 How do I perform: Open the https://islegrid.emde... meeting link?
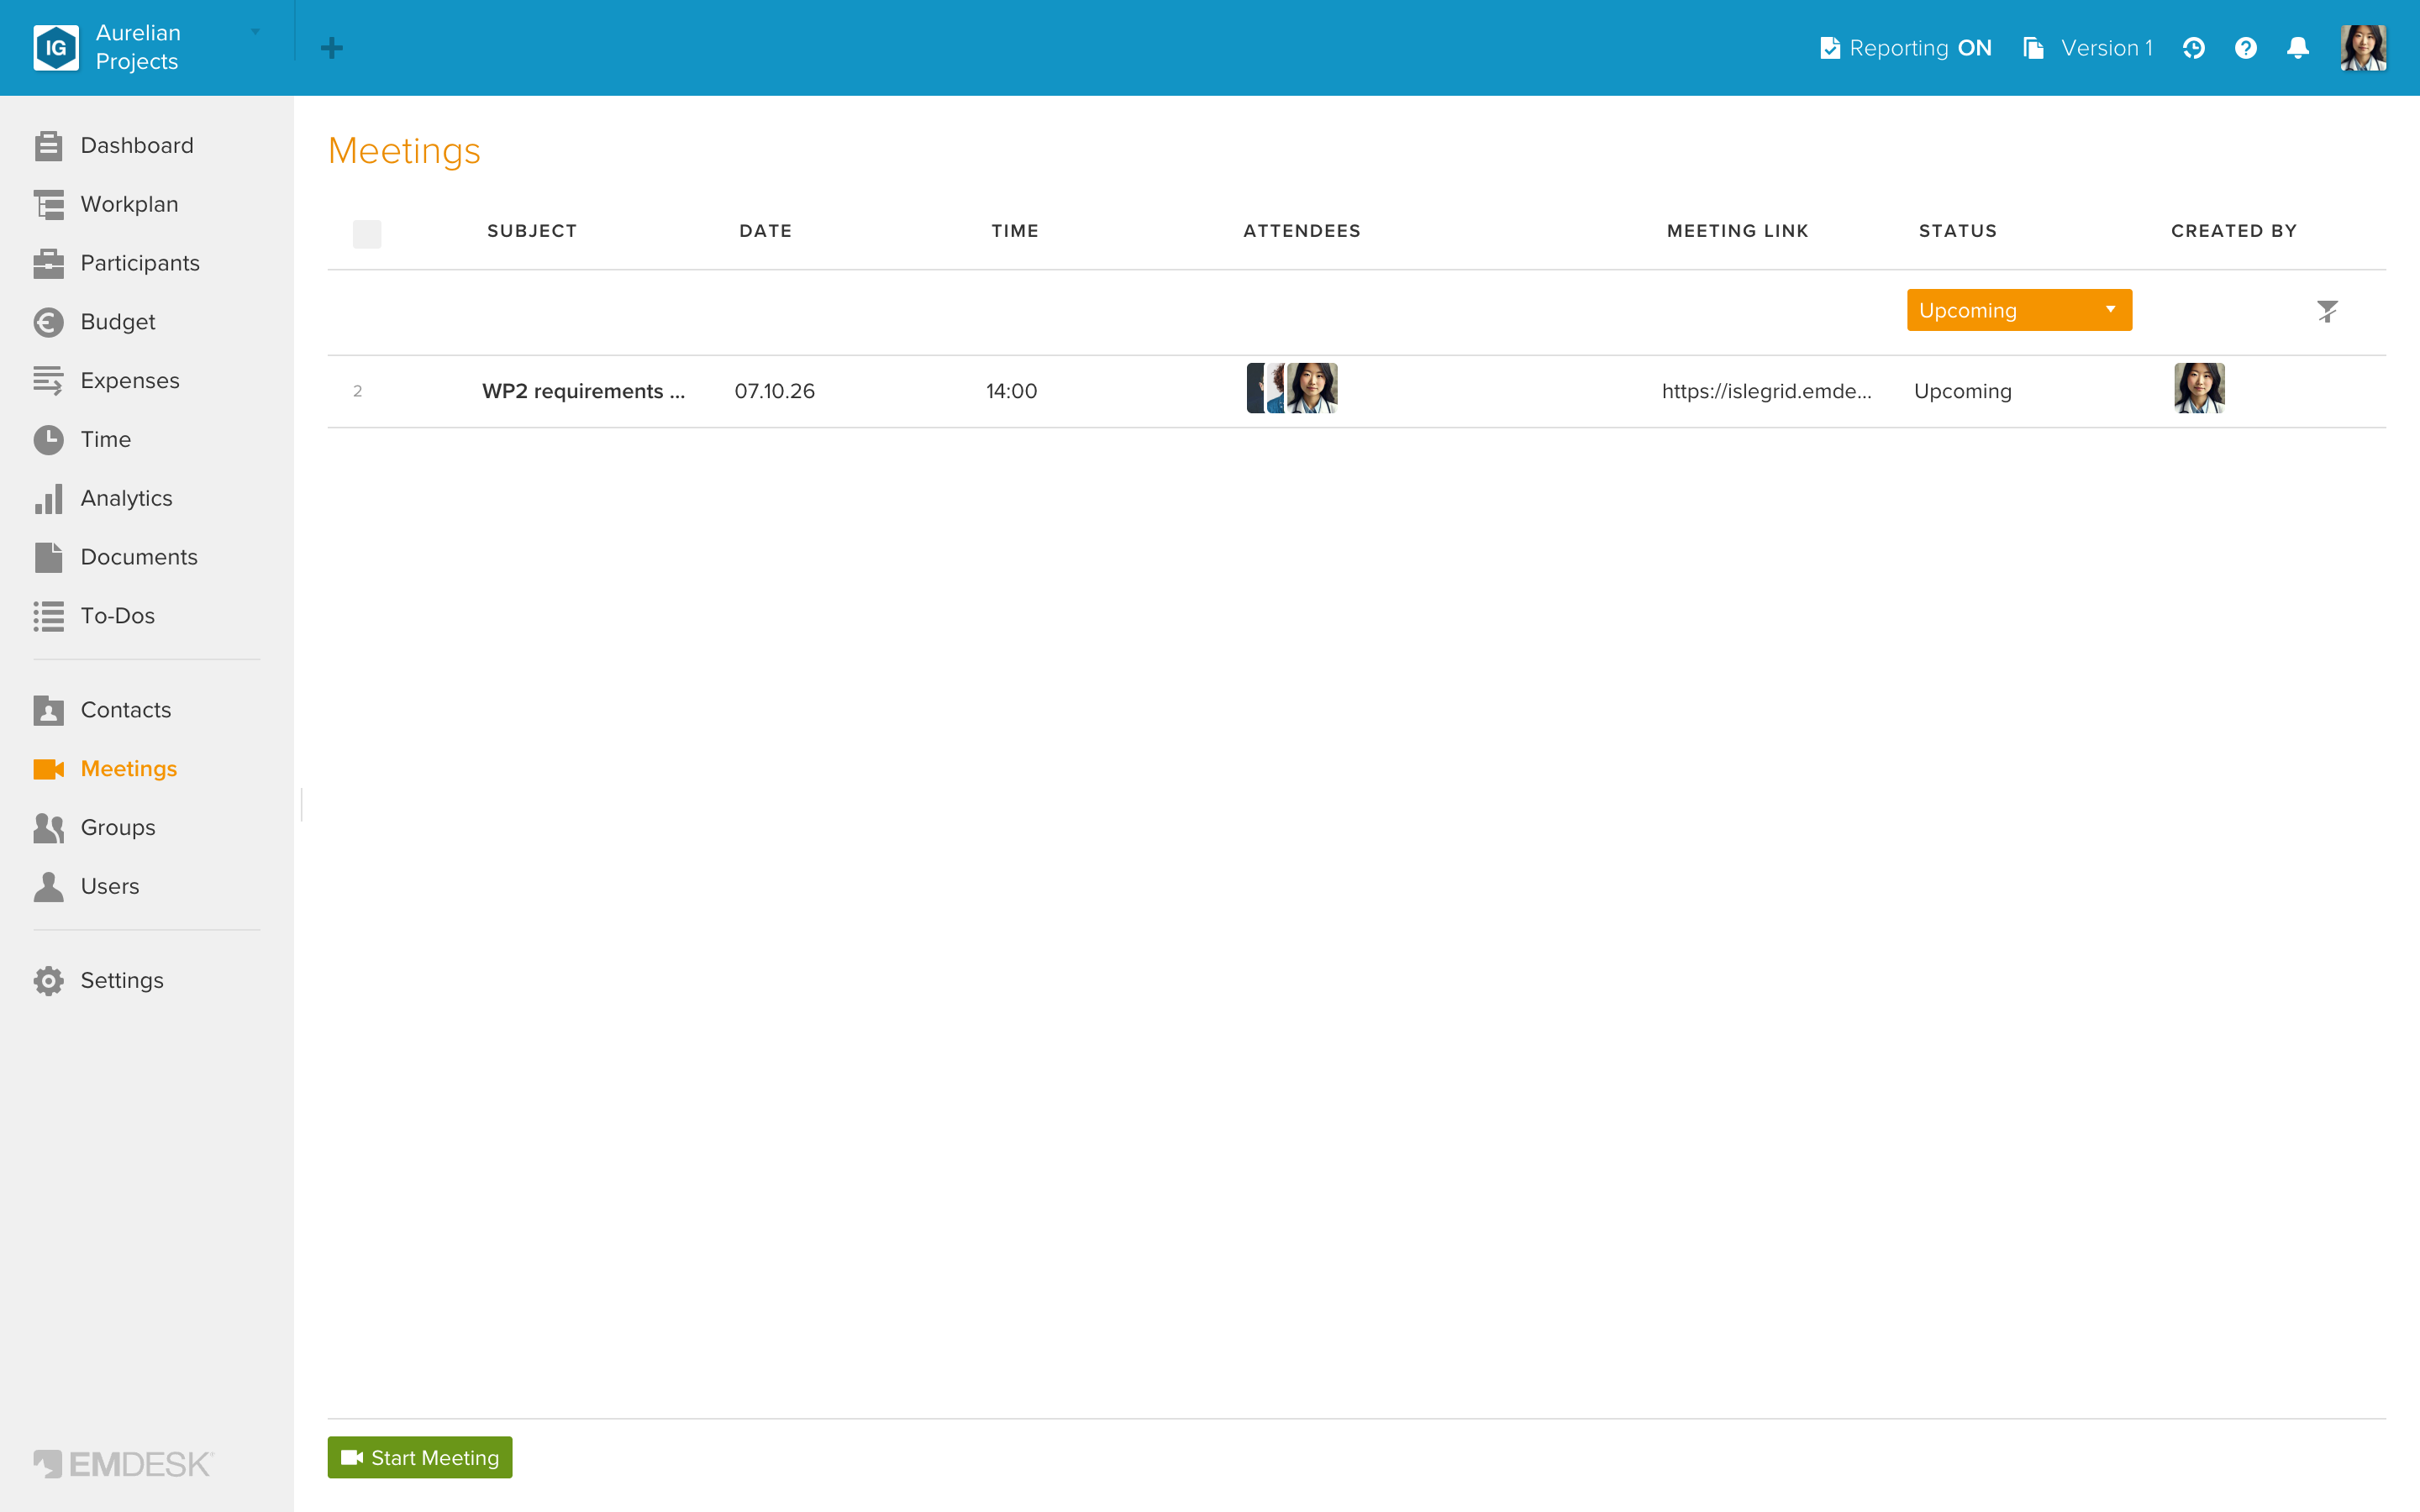[x=1767, y=391]
